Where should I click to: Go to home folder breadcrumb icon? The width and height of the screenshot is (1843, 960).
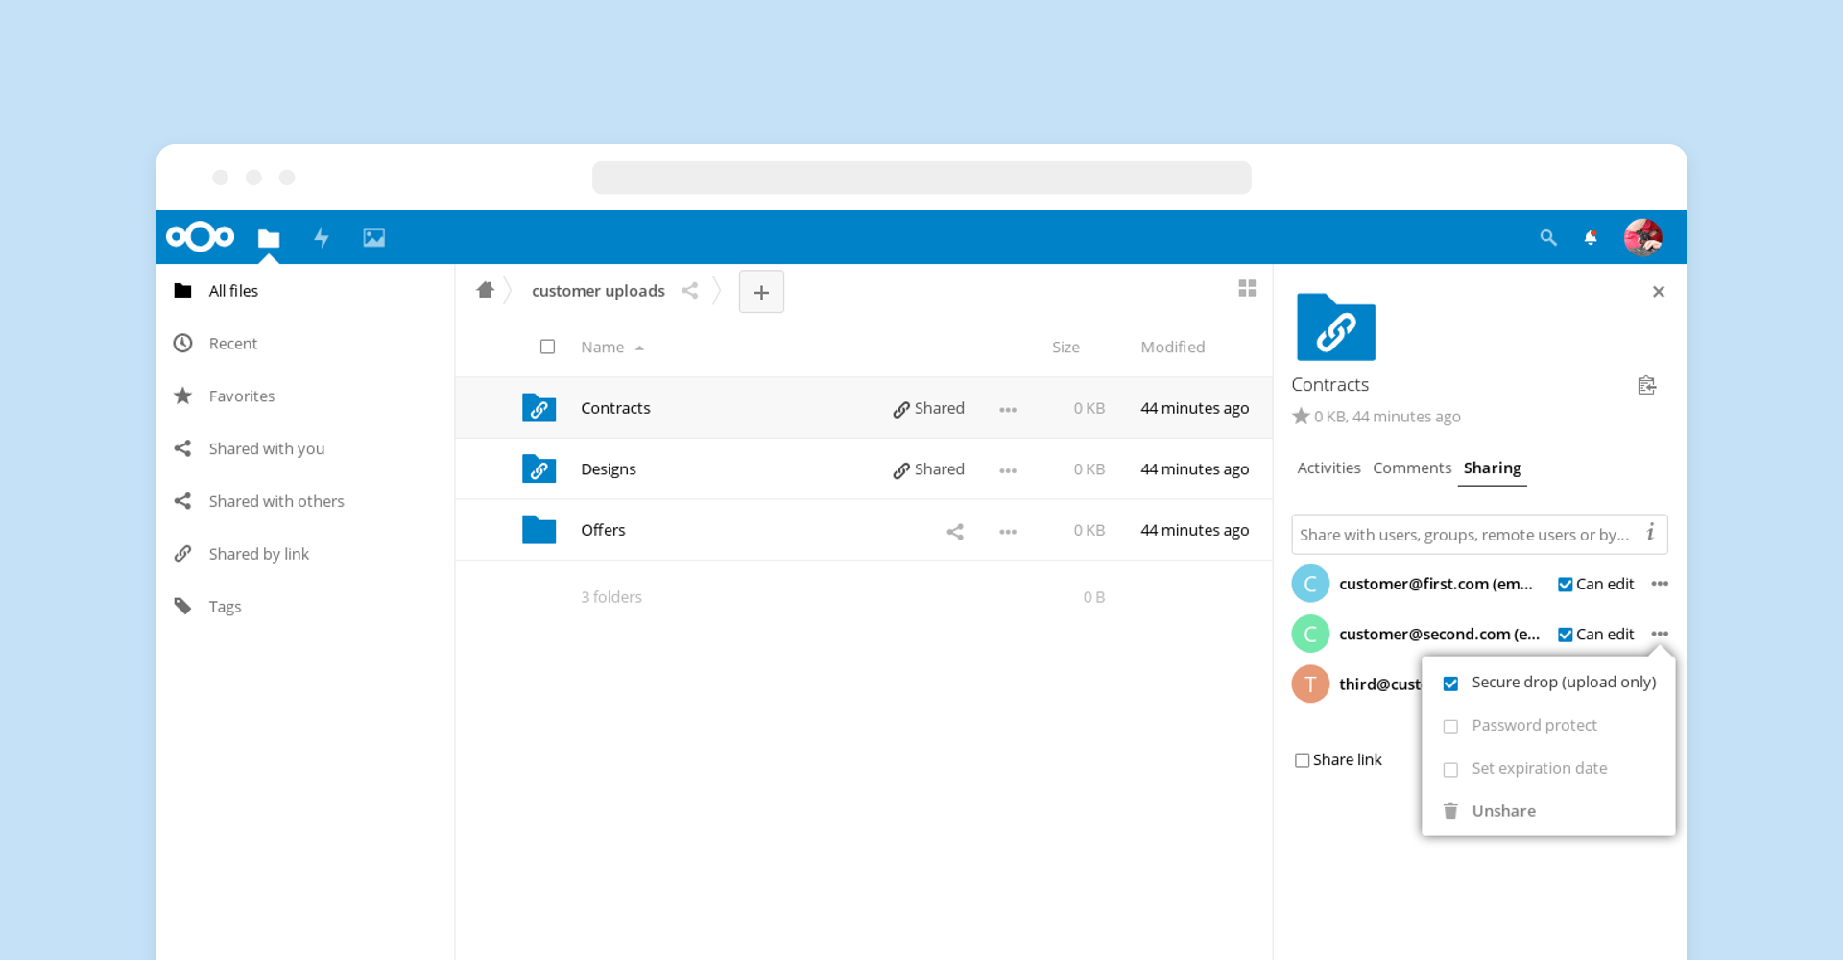(x=486, y=290)
